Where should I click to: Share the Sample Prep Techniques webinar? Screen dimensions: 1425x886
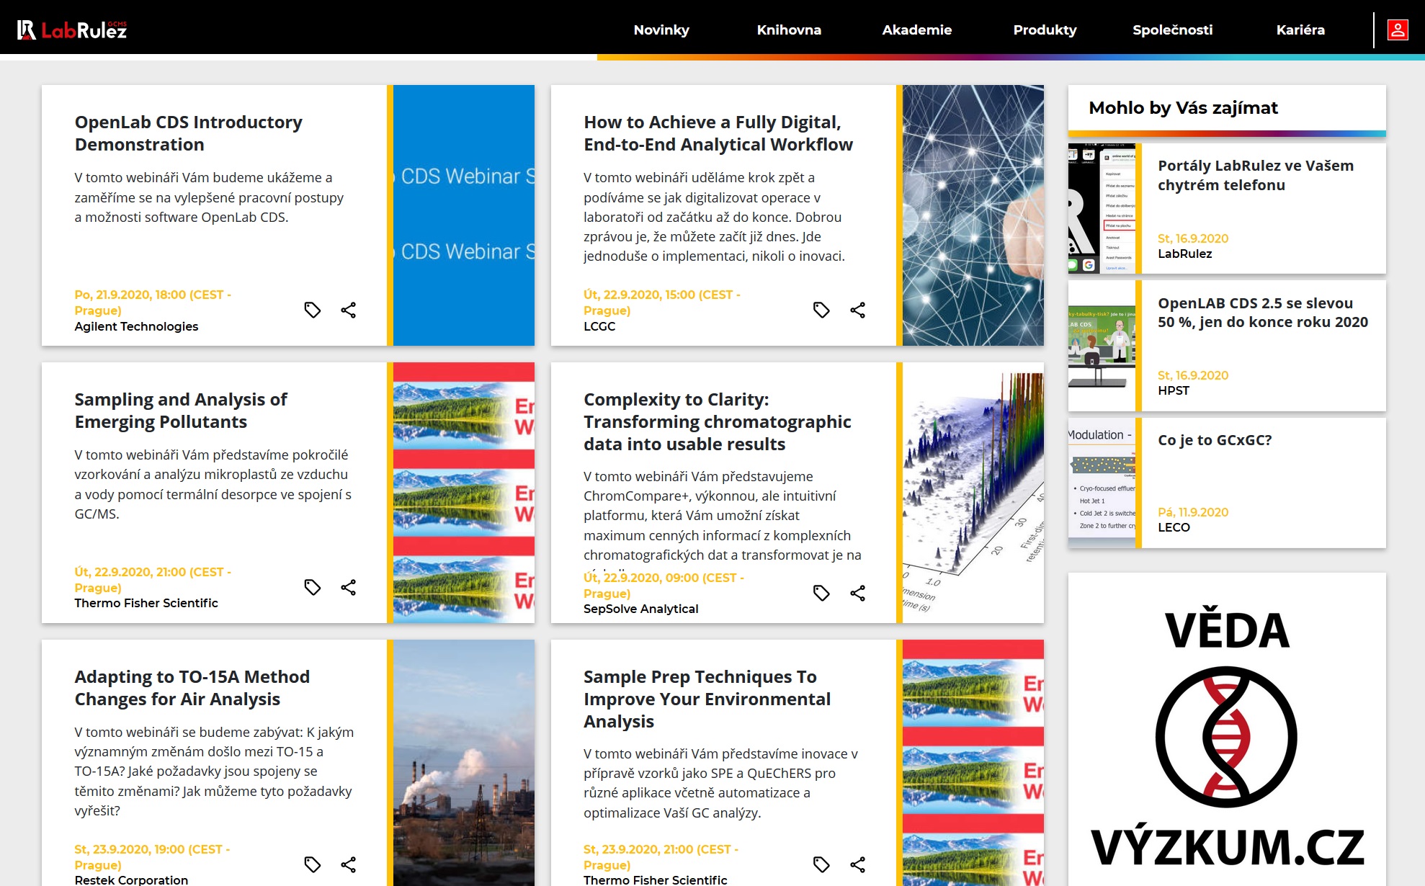coord(857,864)
